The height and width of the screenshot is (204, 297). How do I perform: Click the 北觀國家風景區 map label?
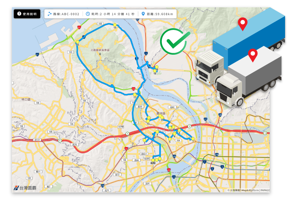point(100,50)
